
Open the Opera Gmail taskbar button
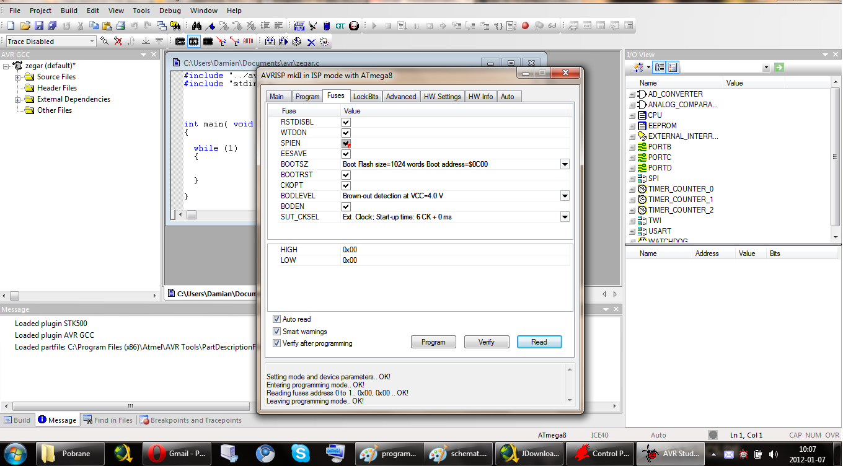(177, 454)
